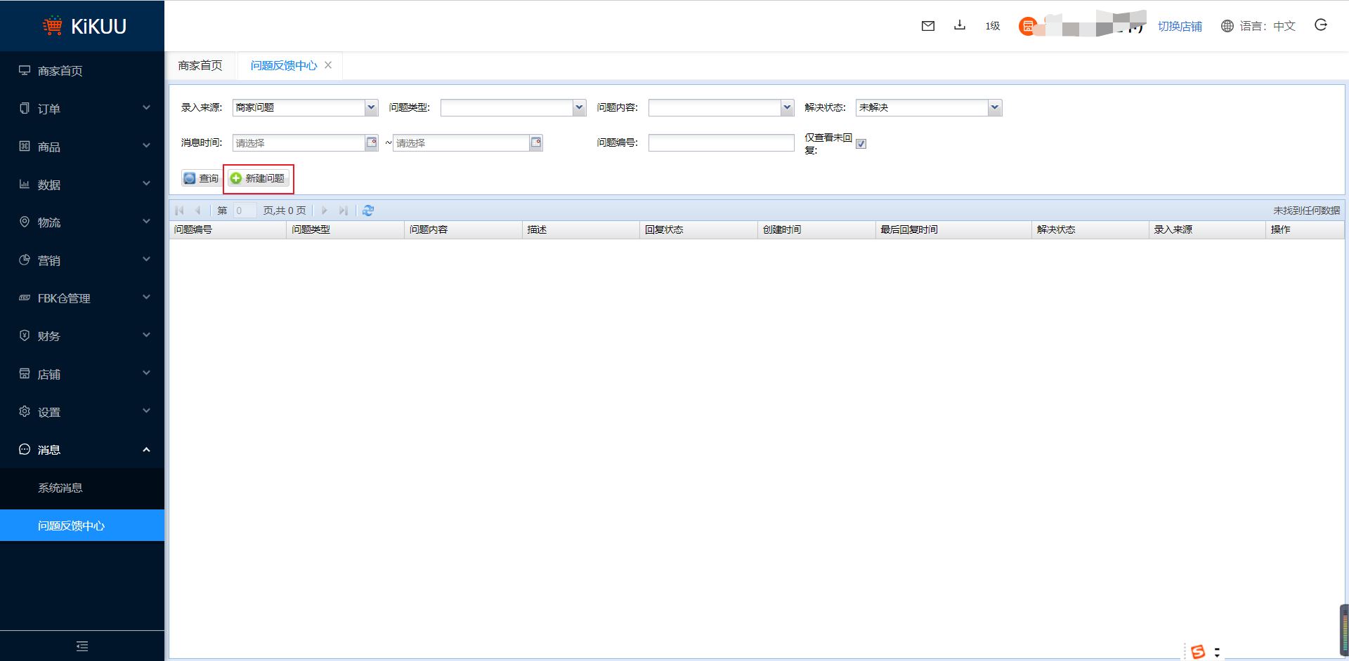Image resolution: width=1349 pixels, height=661 pixels.
Task: Expand the 营销 sidebar menu
Action: click(82, 260)
